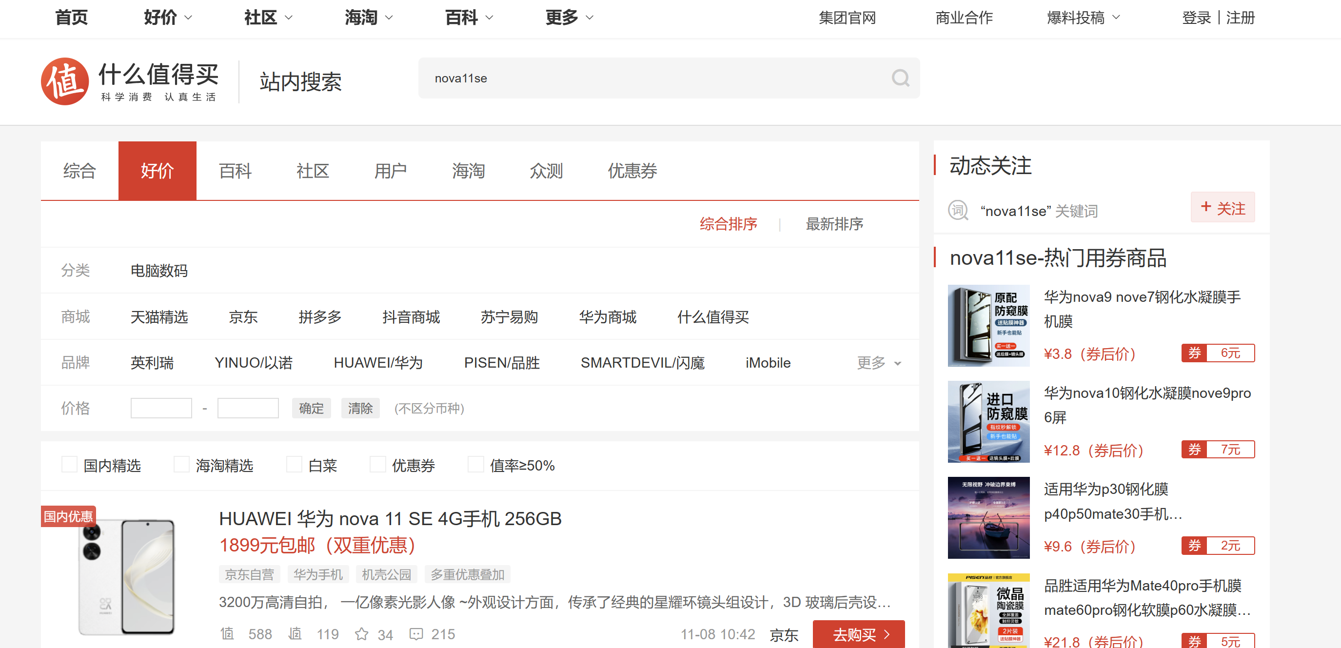The image size is (1341, 648).
Task: Click the 6元 coupon 券 icon
Action: (1195, 353)
